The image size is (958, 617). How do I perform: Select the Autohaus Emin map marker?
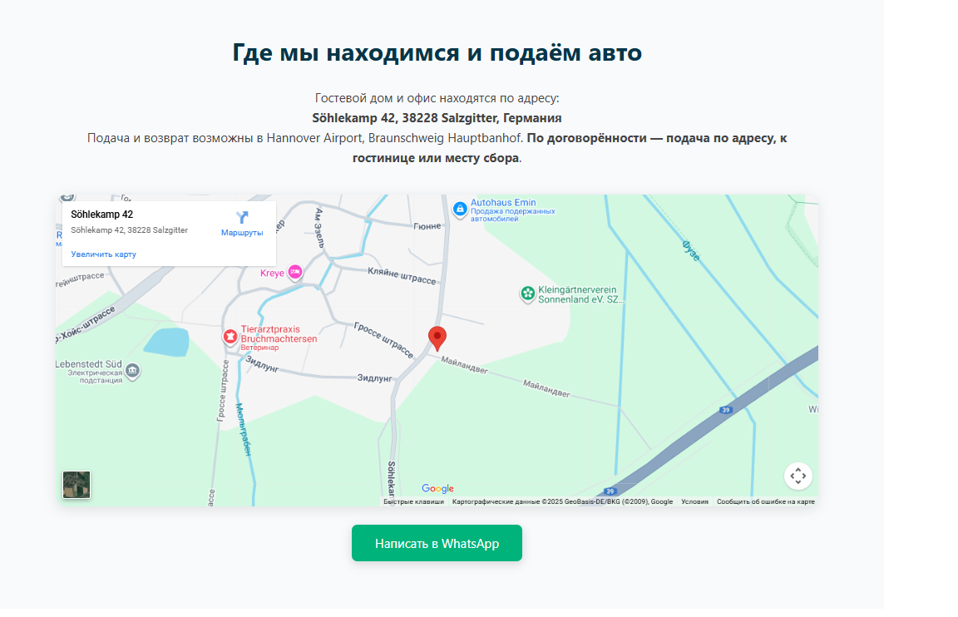tap(460, 209)
